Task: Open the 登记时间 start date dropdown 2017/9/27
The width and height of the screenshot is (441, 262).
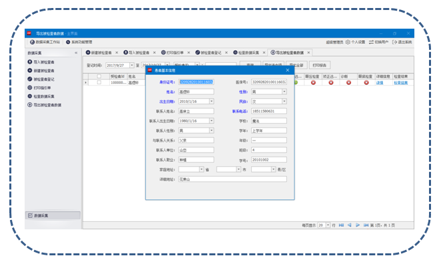Action: pos(132,65)
